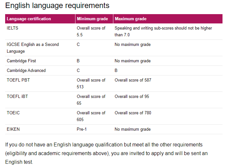
Task: Click the Cambridge First minimum grade B
Action: pos(78,61)
